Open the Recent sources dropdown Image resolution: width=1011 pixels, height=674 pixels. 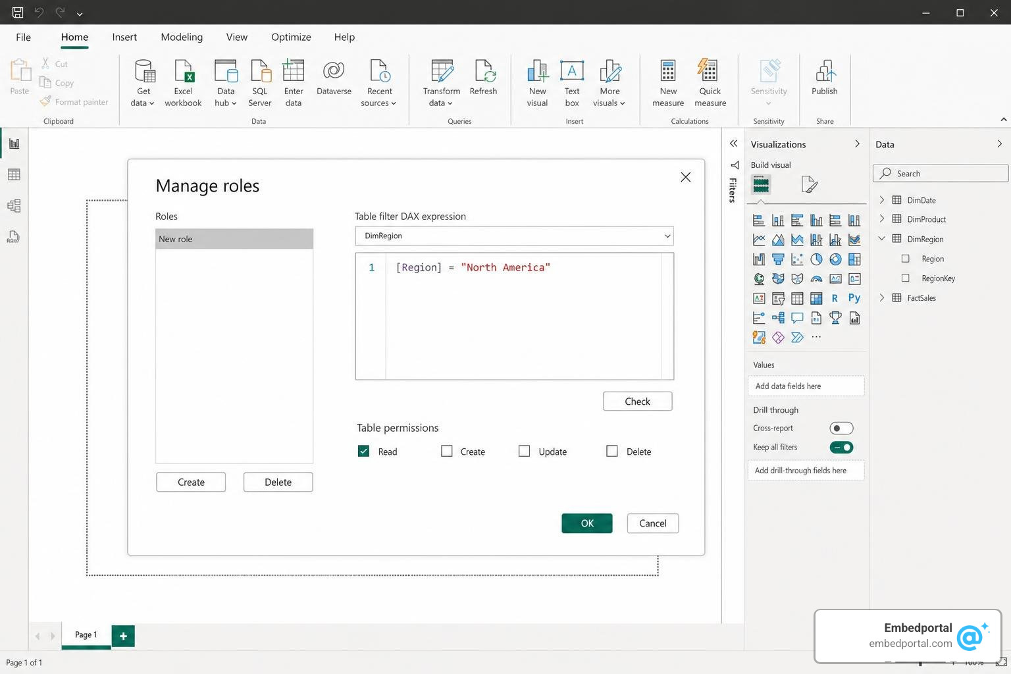pos(379,83)
